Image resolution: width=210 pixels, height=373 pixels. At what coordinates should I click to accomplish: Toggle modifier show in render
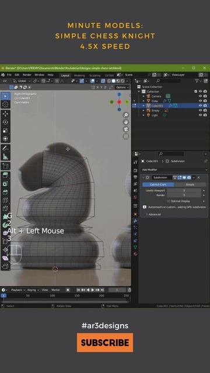(189, 177)
